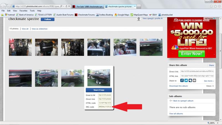Open the TEXAS LOTTERY bookmark
Image resolution: width=222 pixels, height=125 pixels.
(x=44, y=15)
